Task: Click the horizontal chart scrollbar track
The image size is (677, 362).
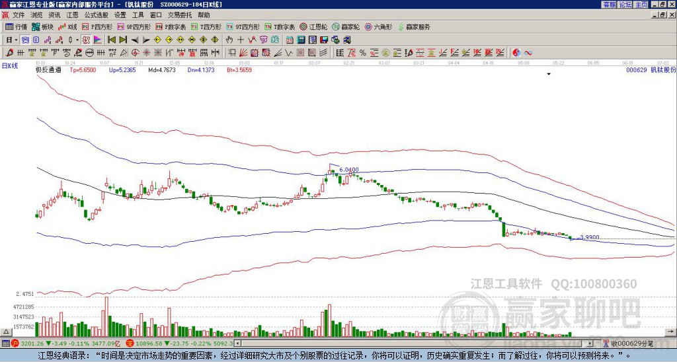Action: pos(415,344)
